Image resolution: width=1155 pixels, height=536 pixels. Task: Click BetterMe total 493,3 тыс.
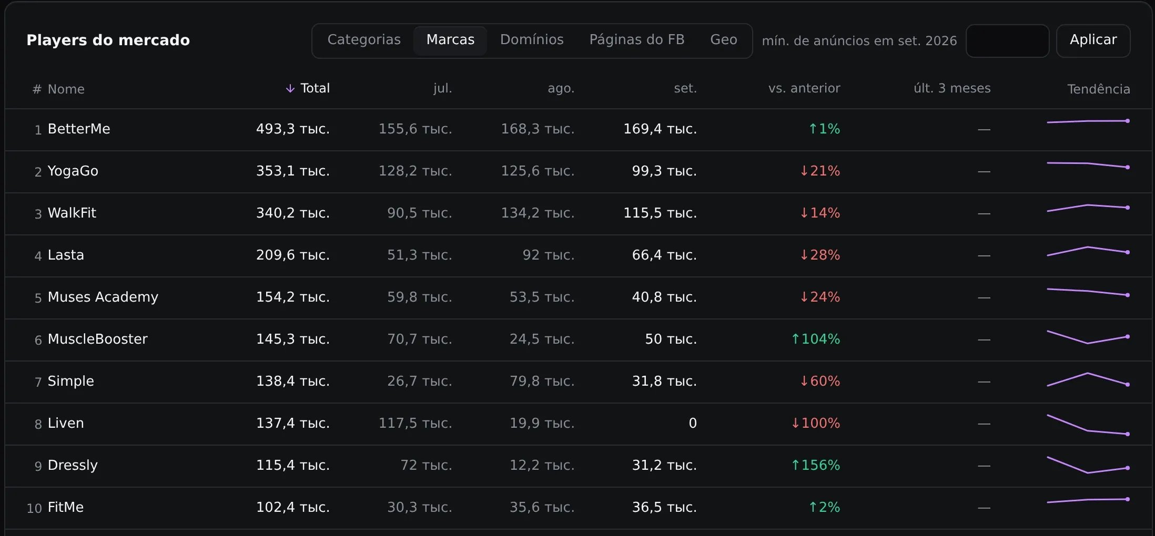pos(293,129)
